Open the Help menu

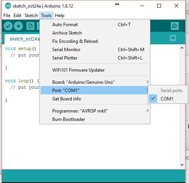pyautogui.click(x=59, y=16)
